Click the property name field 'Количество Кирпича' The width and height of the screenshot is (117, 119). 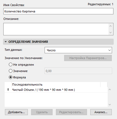[58, 11]
